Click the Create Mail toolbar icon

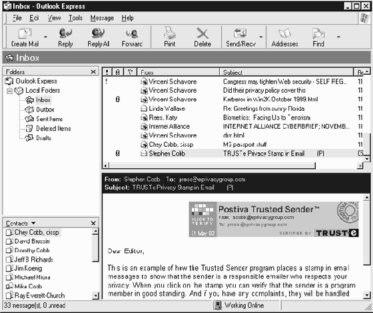point(25,37)
